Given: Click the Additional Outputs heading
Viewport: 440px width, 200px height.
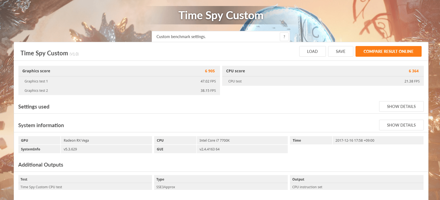Looking at the screenshot, I should coord(41,165).
